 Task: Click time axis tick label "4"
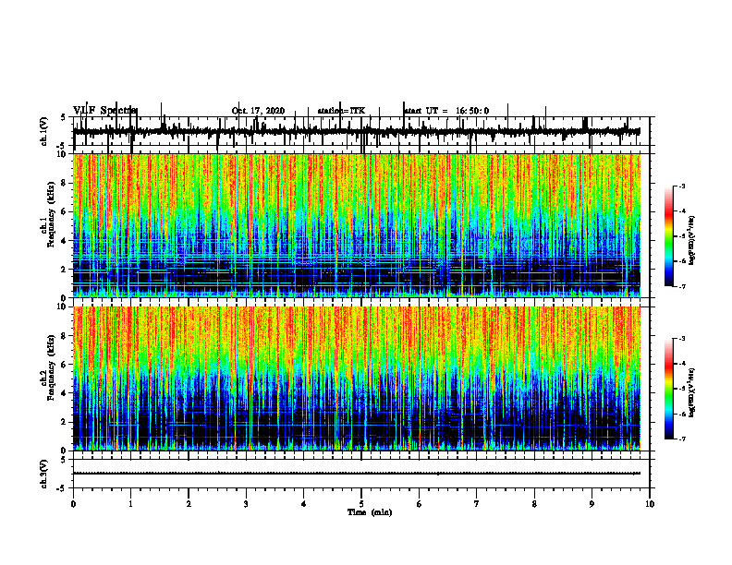(x=304, y=504)
